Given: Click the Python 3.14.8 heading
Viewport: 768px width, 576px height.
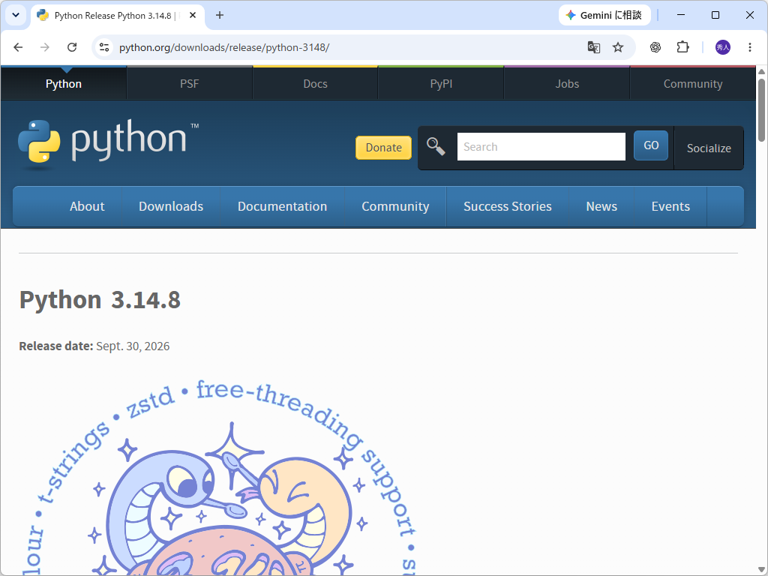Looking at the screenshot, I should pyautogui.click(x=100, y=299).
